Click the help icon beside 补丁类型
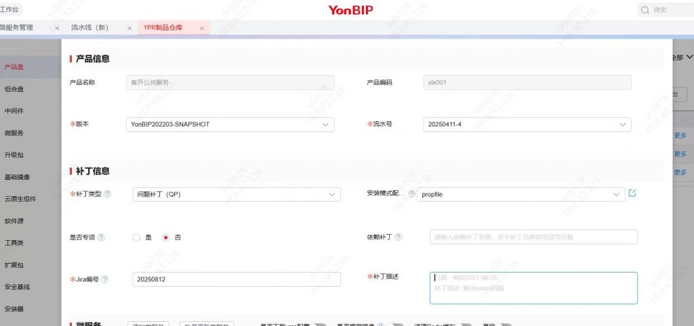Viewport: 694px width, 326px height. pos(108,194)
